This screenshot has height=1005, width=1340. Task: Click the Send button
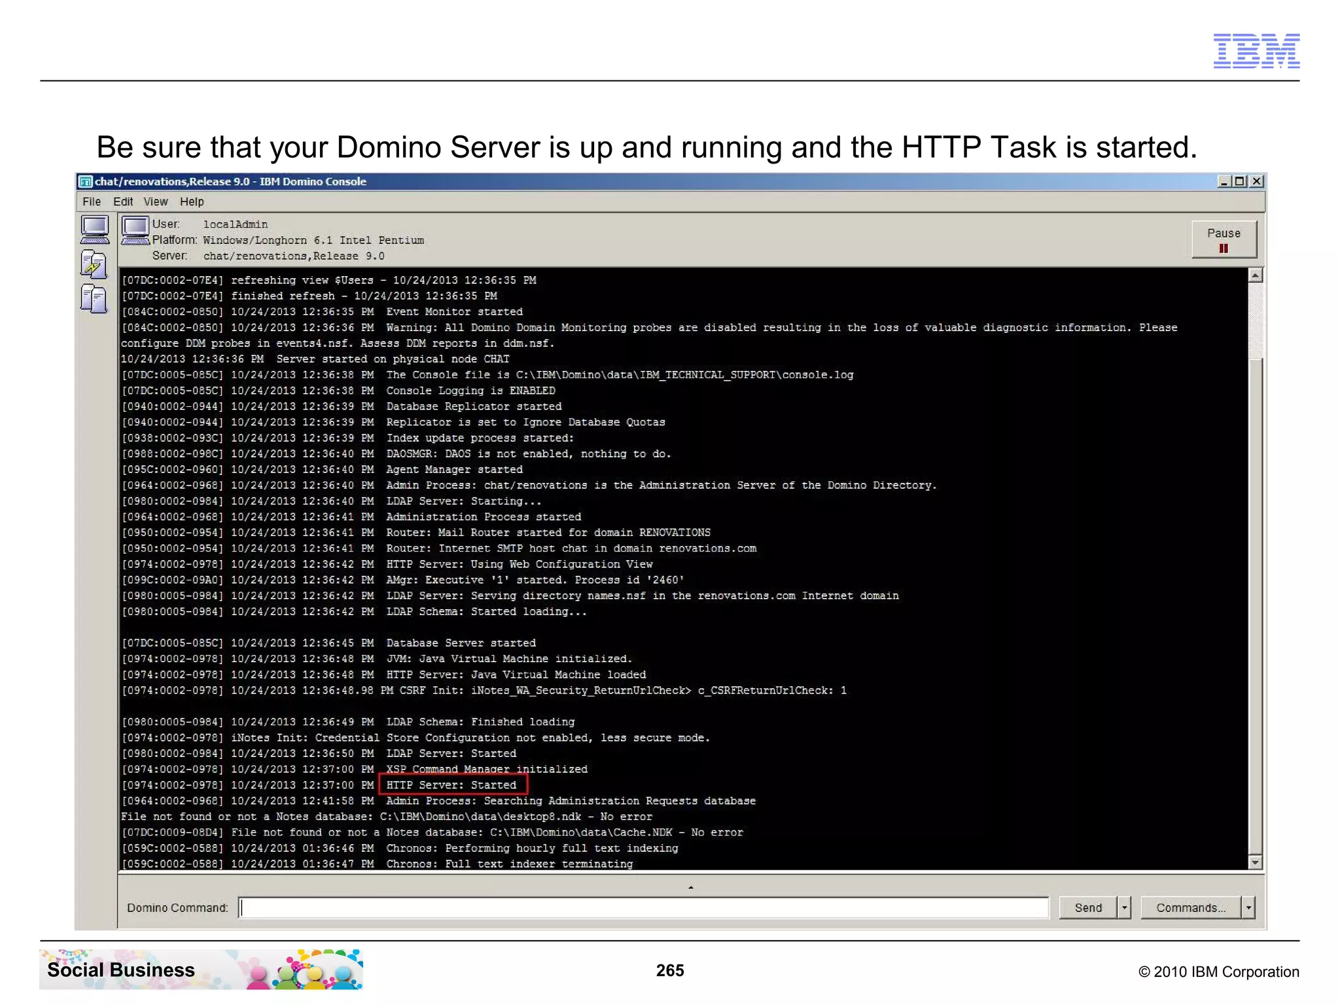(x=1087, y=908)
